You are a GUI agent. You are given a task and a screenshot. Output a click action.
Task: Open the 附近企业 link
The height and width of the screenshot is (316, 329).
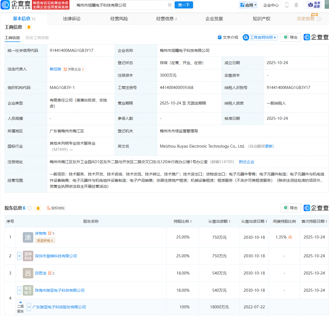click(246, 162)
